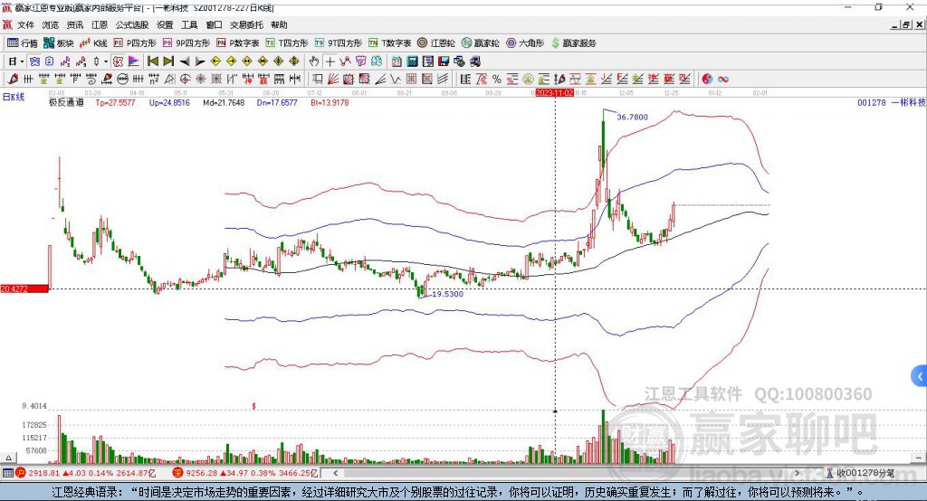Open the 浏览 menu
Viewport: 927px width, 501px height.
point(51,24)
